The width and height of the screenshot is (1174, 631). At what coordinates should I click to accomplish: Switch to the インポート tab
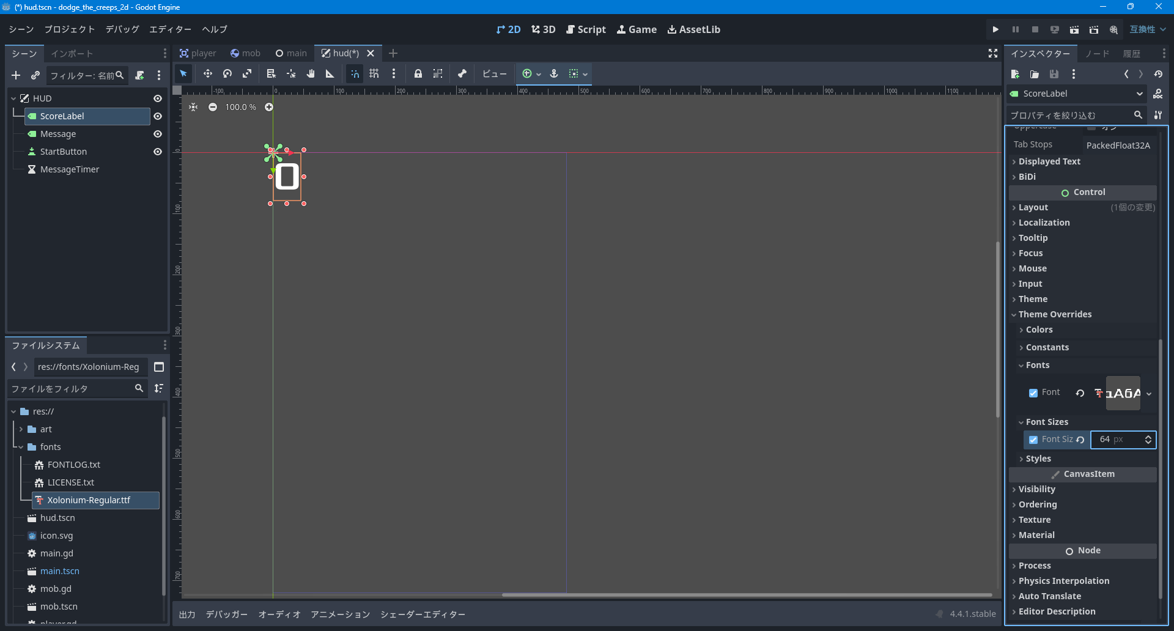pos(72,54)
